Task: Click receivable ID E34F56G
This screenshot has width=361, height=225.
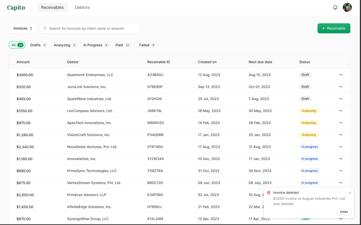Action: [155, 195]
